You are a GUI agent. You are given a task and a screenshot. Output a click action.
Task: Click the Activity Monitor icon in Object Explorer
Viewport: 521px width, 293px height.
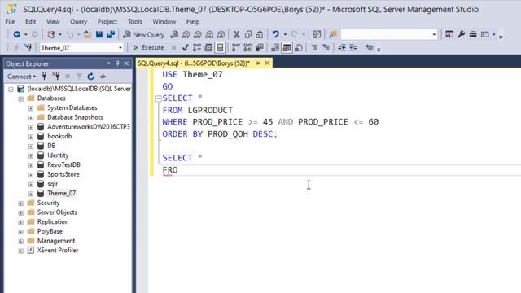point(103,77)
